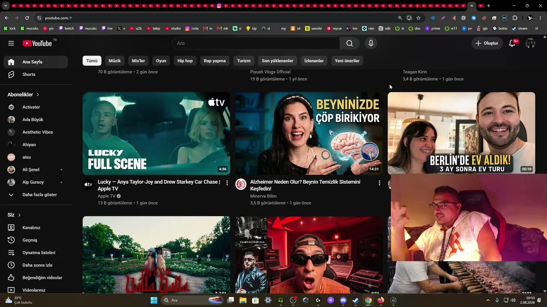Expand the Siz section
Screen dimensions: 547x307
pyautogui.click(x=14, y=215)
